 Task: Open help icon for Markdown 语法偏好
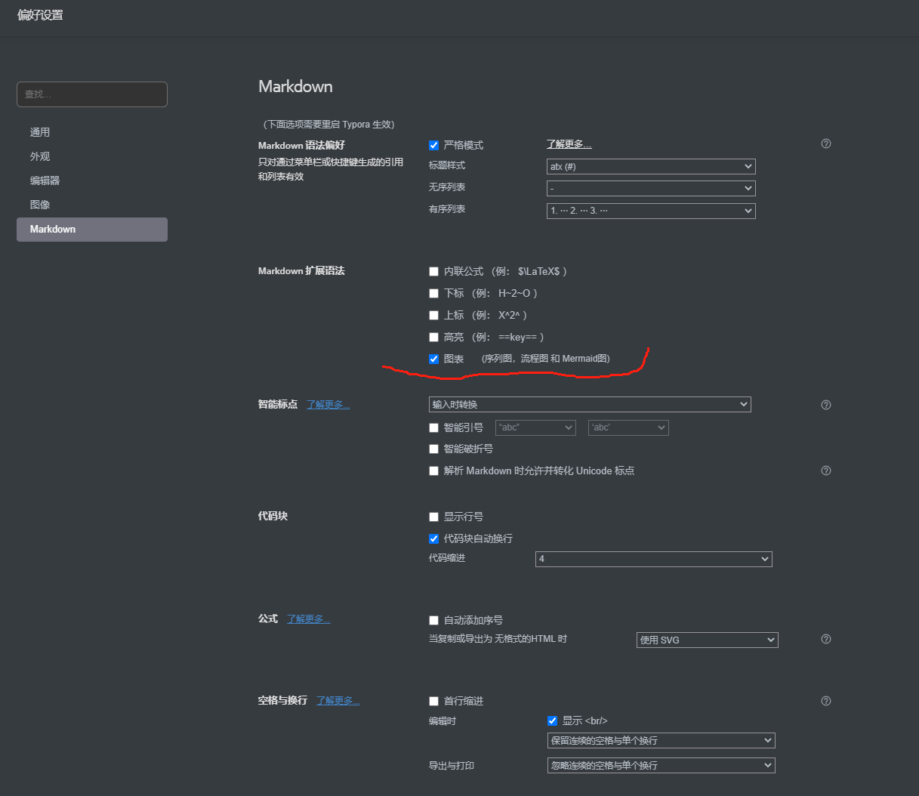(x=826, y=143)
